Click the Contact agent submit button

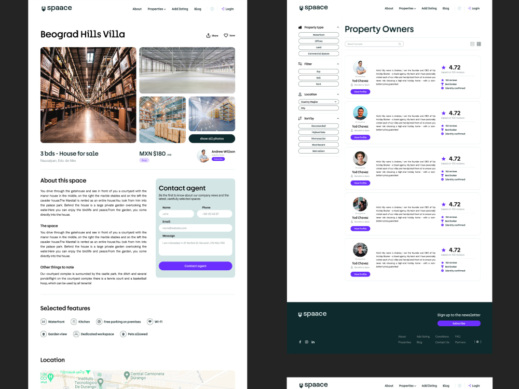click(x=195, y=266)
